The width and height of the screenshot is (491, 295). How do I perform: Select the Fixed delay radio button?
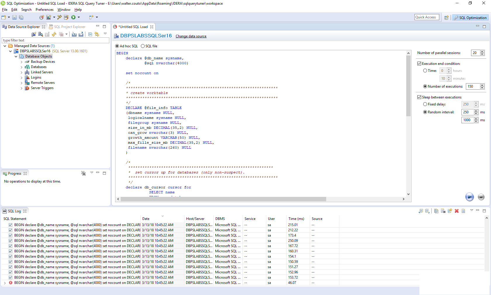(425, 104)
